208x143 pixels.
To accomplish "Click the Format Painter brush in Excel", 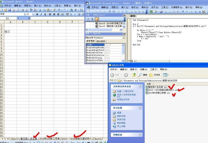I will point(54,10).
